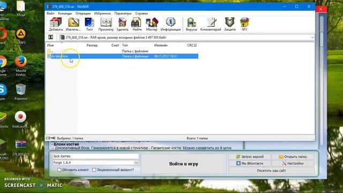Click the Jack Games username field

95,156
